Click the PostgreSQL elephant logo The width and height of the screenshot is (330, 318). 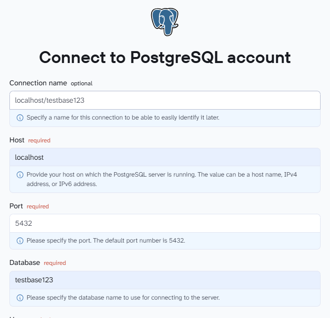pos(165,22)
